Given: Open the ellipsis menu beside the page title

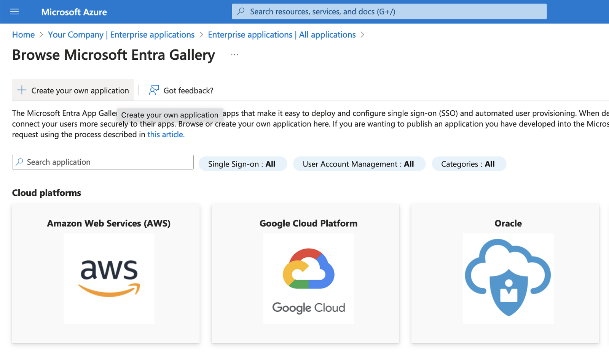Looking at the screenshot, I should [234, 55].
